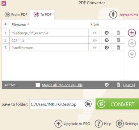
Task: Click the Upgrade to PRO label
Action: (x=77, y=123)
